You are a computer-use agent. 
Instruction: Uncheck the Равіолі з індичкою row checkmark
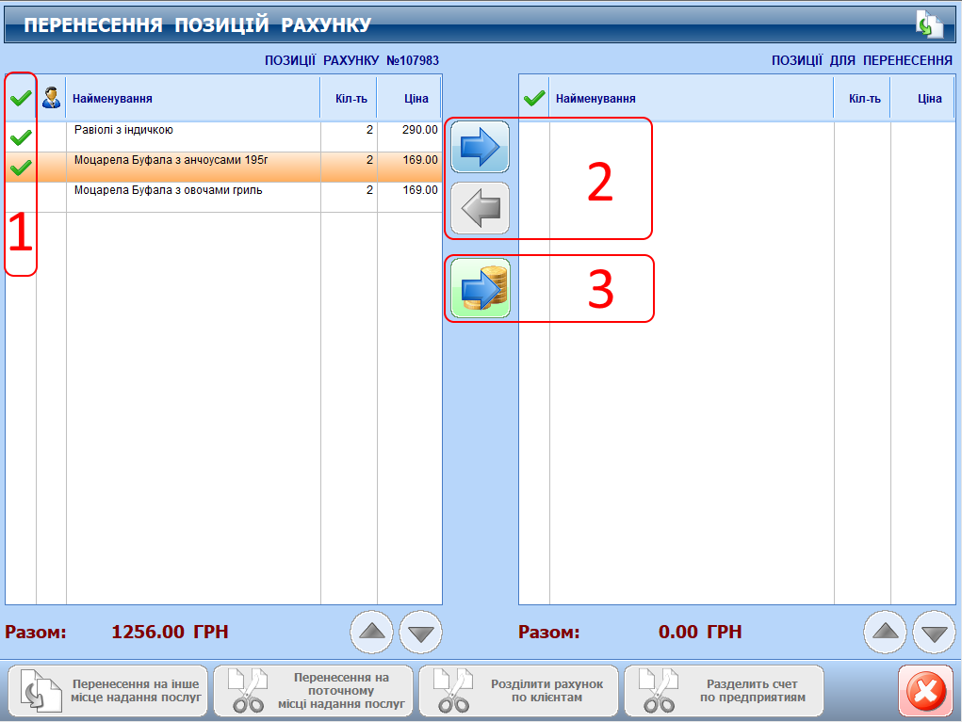(21, 137)
